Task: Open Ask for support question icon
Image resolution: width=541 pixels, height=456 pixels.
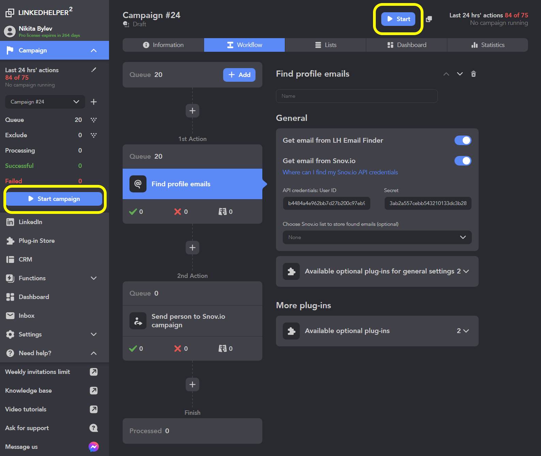Action: pos(94,428)
